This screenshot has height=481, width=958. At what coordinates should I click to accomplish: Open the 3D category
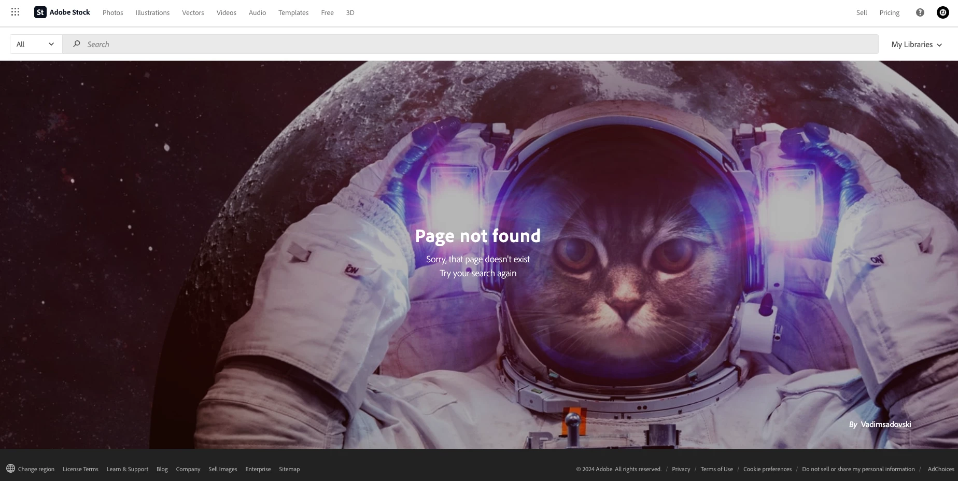(x=350, y=12)
